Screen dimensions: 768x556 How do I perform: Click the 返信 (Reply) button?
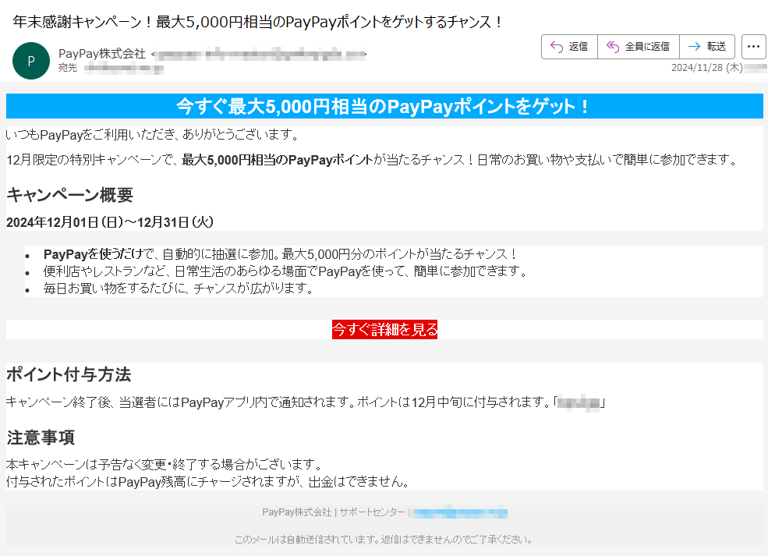pyautogui.click(x=569, y=47)
